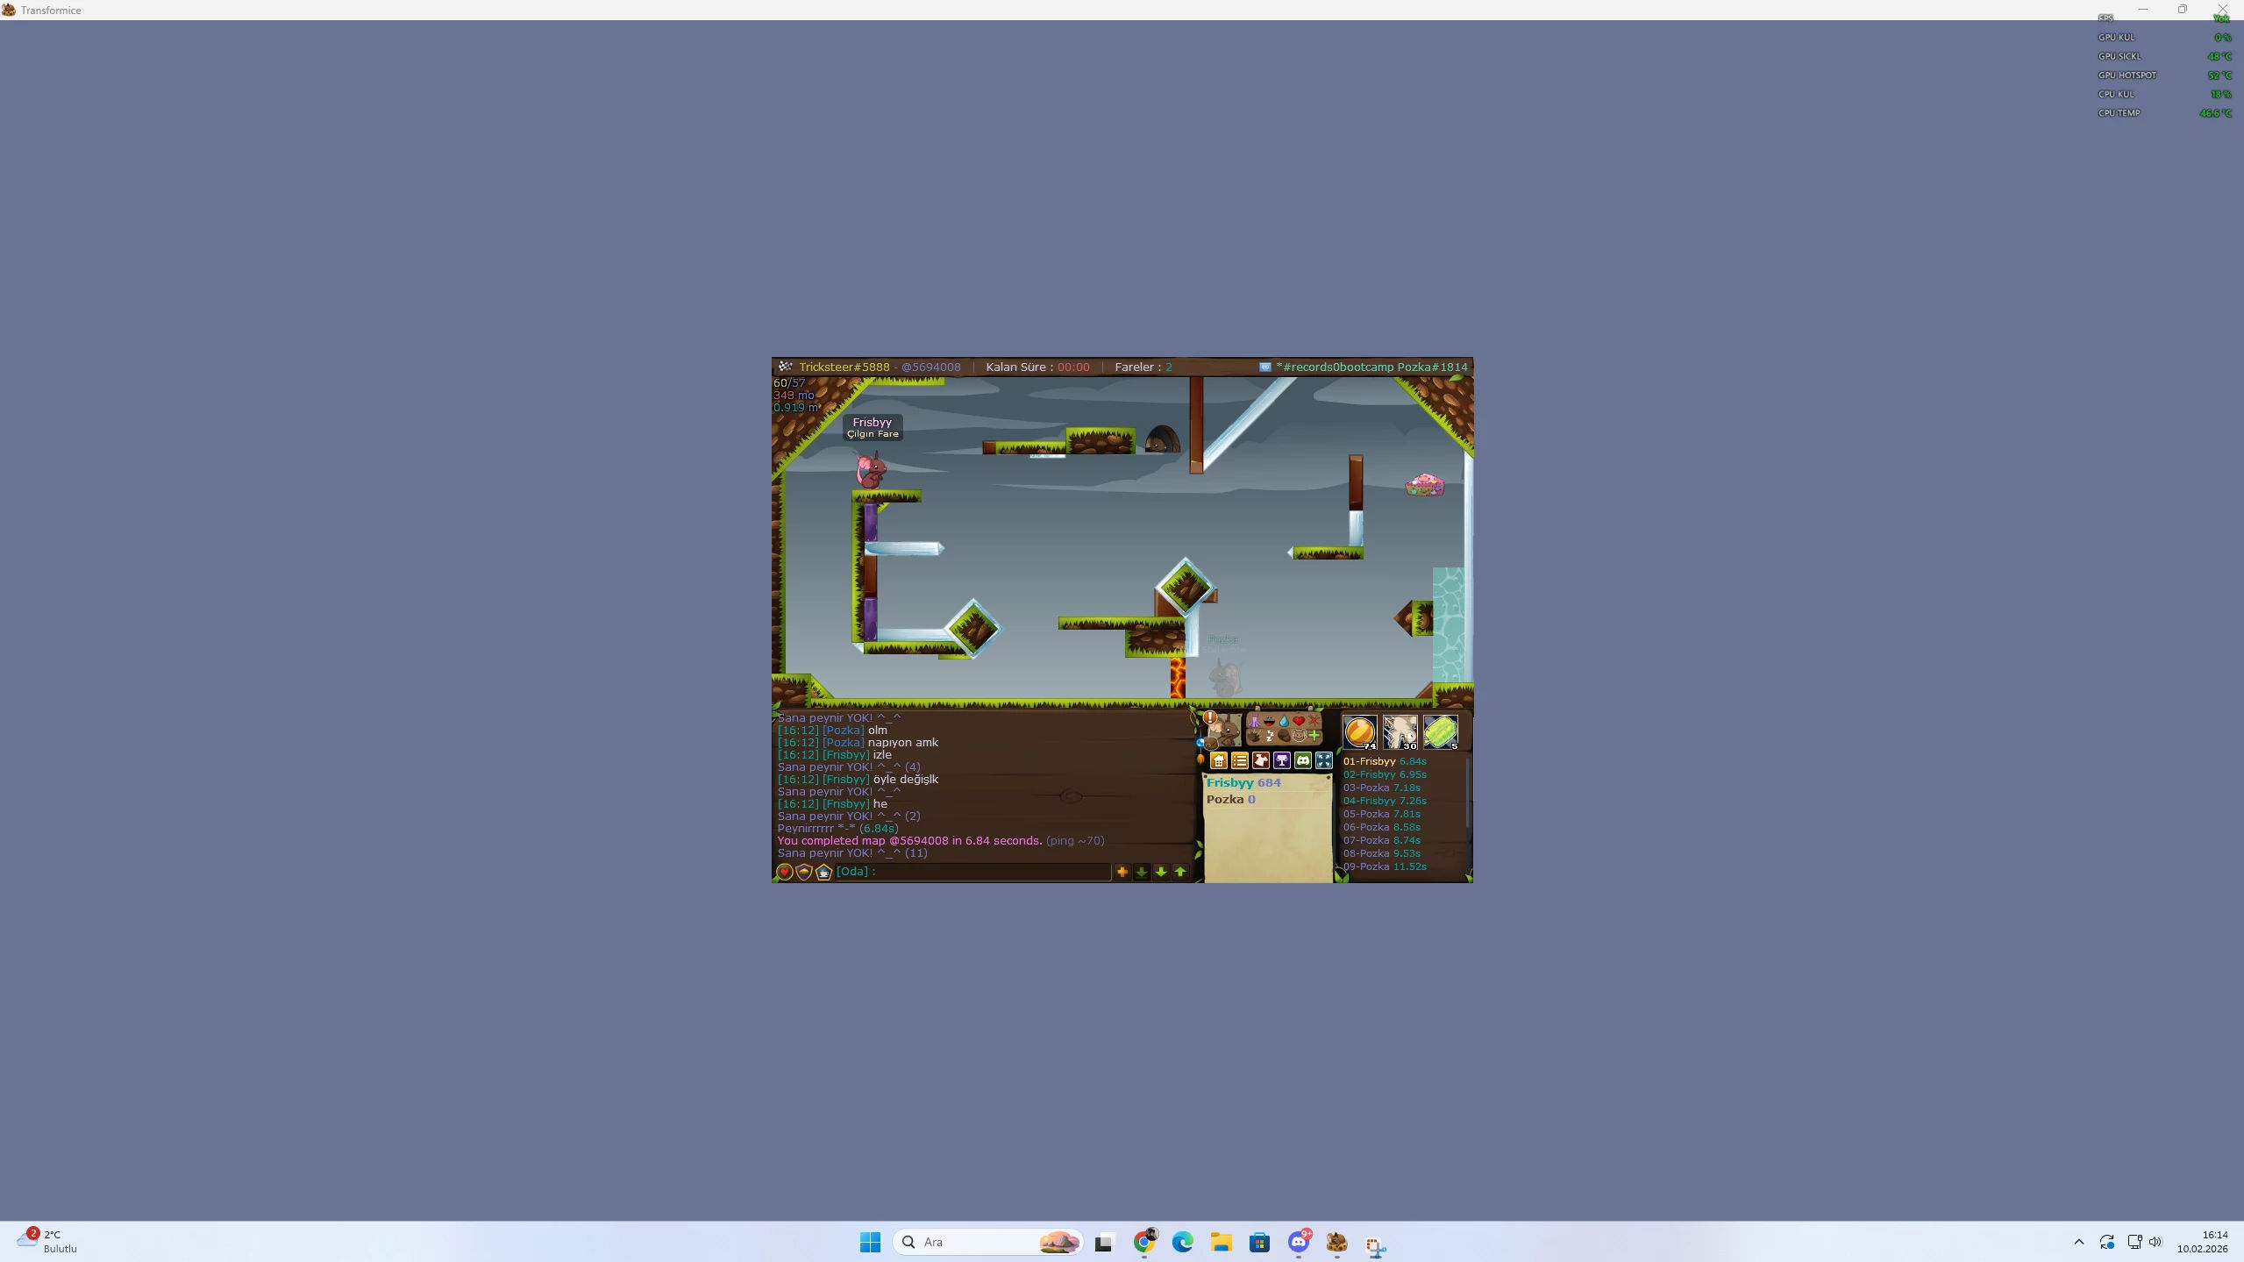The height and width of the screenshot is (1262, 2244).
Task: Click record row '02-Frisbyy 6.95s'
Action: point(1385,774)
